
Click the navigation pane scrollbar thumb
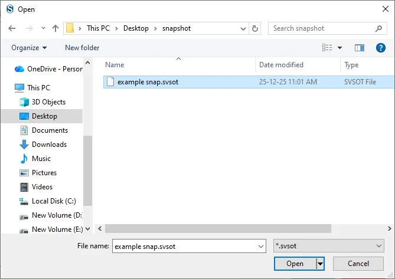click(x=87, y=171)
